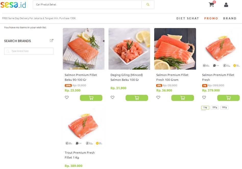This screenshot has height=169, width=242.
Task: Add Salmon Premium Fillet Fresh 100 Gram to cart
Action: 183,98
